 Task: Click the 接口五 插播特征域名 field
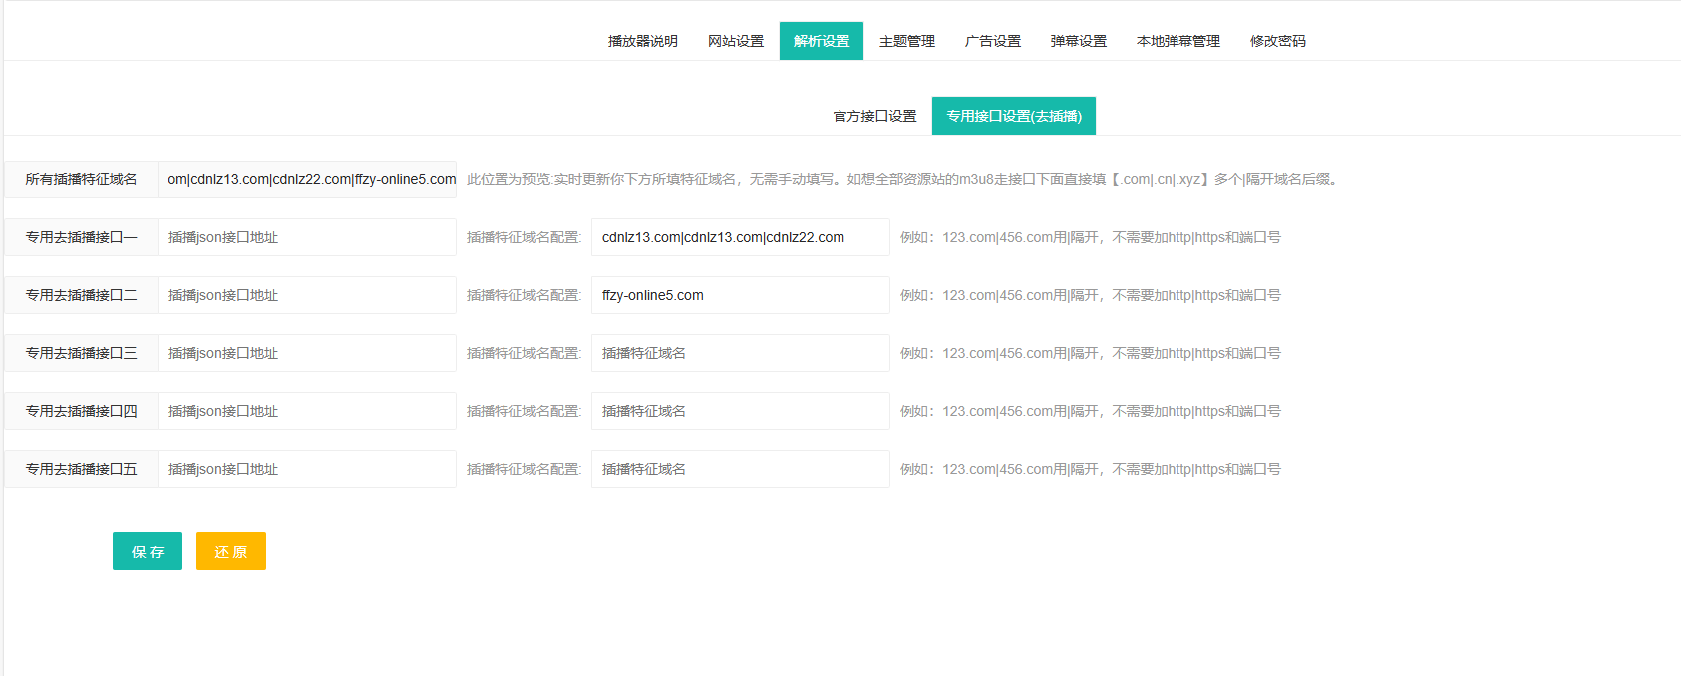[x=741, y=469]
